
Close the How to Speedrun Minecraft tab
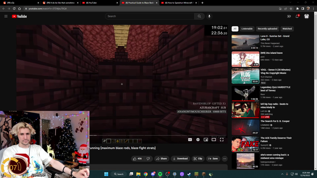196,3
